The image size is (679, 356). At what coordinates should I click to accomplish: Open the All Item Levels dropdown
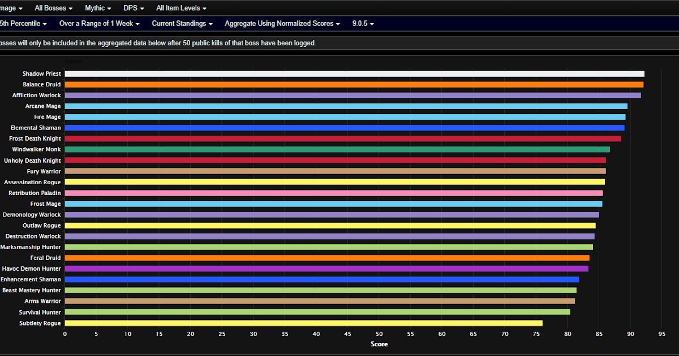pos(181,8)
